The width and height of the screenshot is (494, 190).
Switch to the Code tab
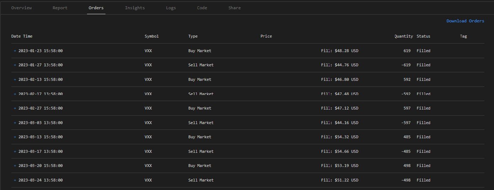pyautogui.click(x=202, y=8)
